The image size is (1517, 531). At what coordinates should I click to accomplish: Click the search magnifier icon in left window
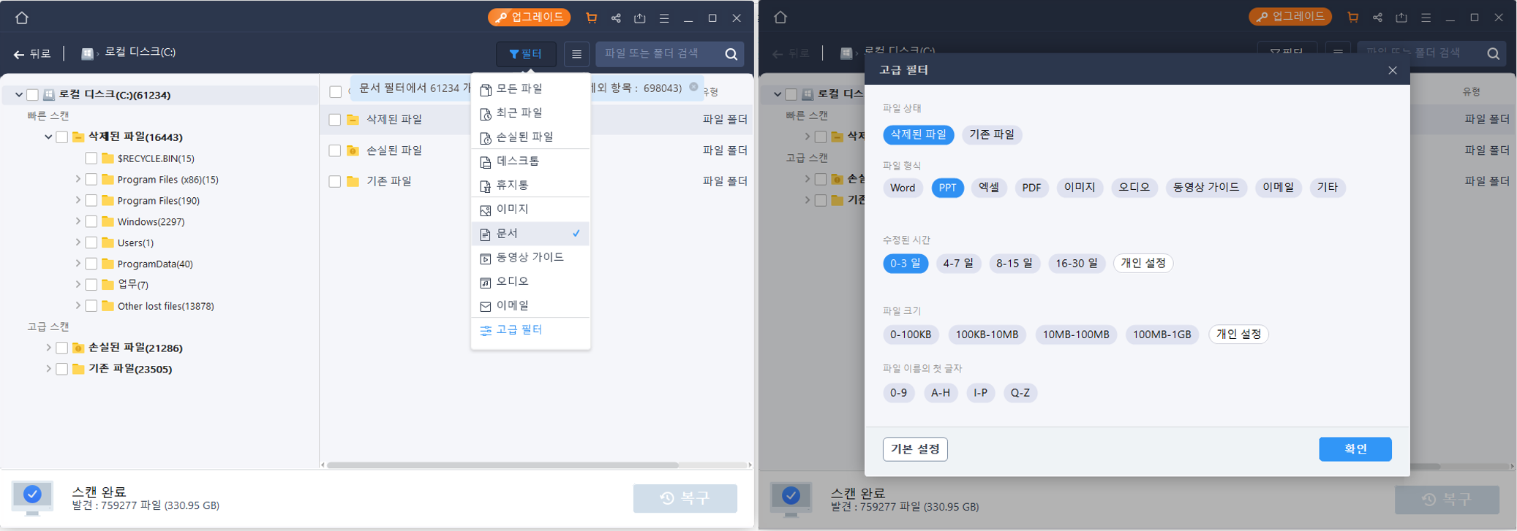731,54
